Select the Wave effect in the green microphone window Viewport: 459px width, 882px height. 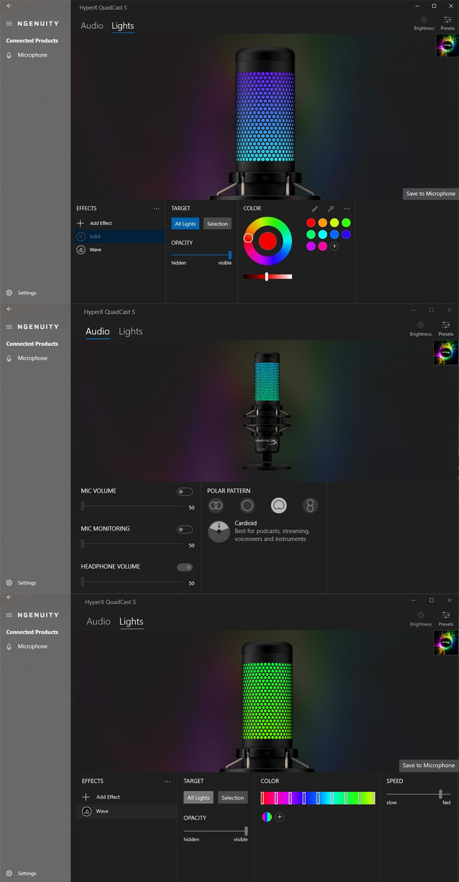point(127,811)
